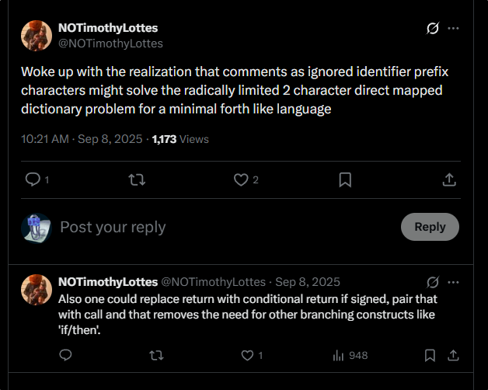Image resolution: width=488 pixels, height=390 pixels.
Task: Click the reply bubble icon on main post
Action: pyautogui.click(x=33, y=179)
